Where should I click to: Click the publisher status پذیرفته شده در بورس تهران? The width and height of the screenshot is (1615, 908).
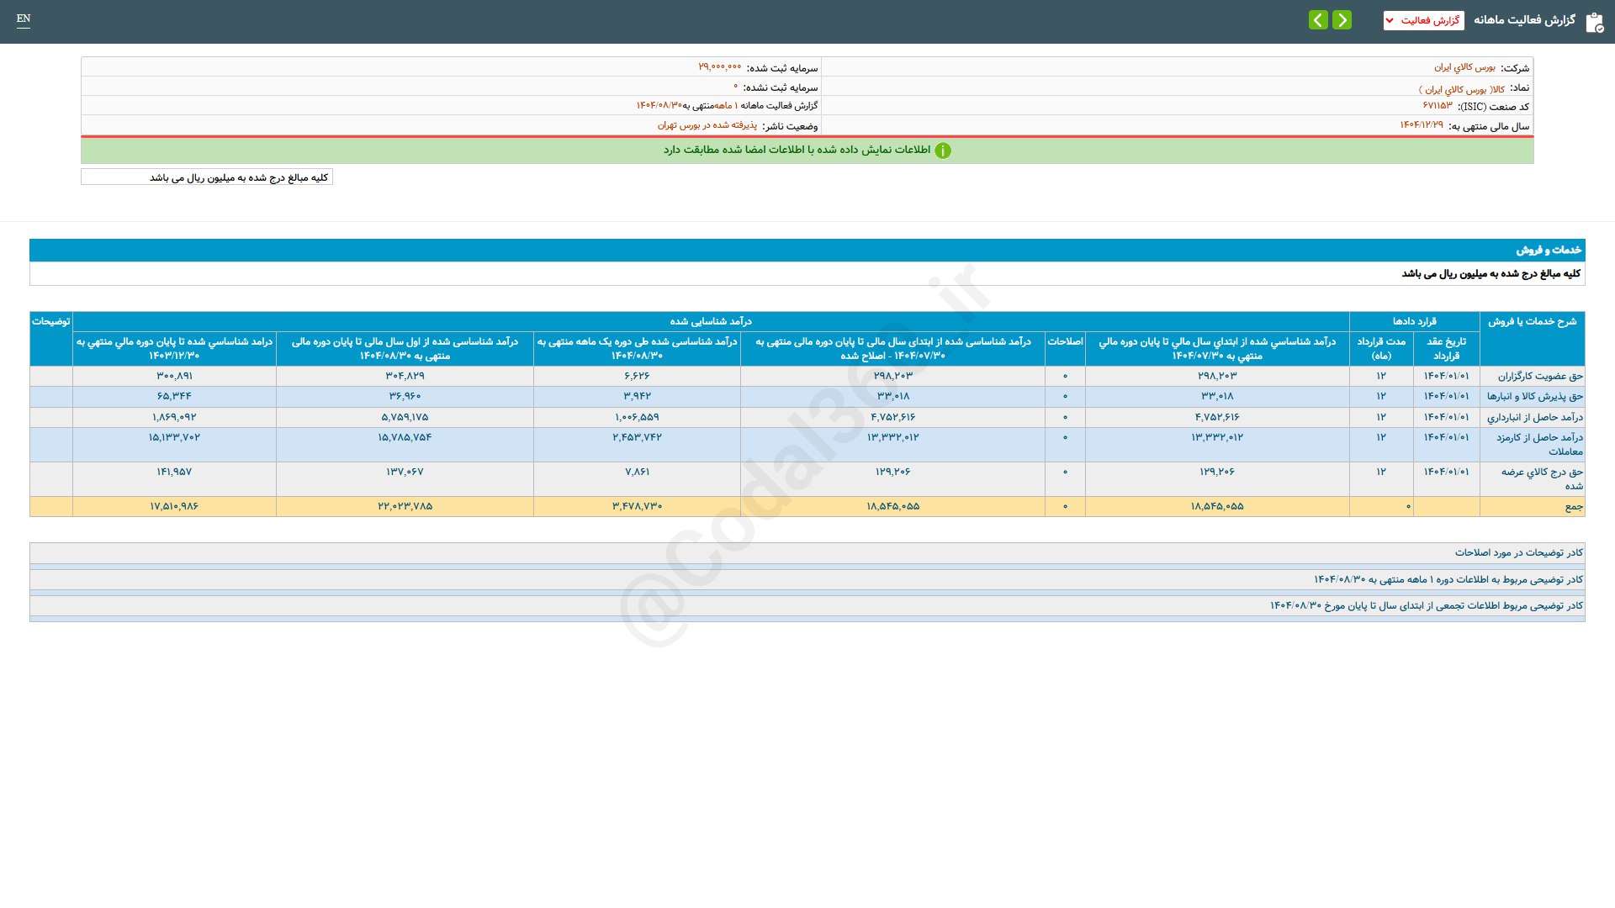707,125
